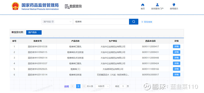The width and height of the screenshot is (204, 93).
Task: Click the 生产单位 column header
Action: tap(113, 41)
